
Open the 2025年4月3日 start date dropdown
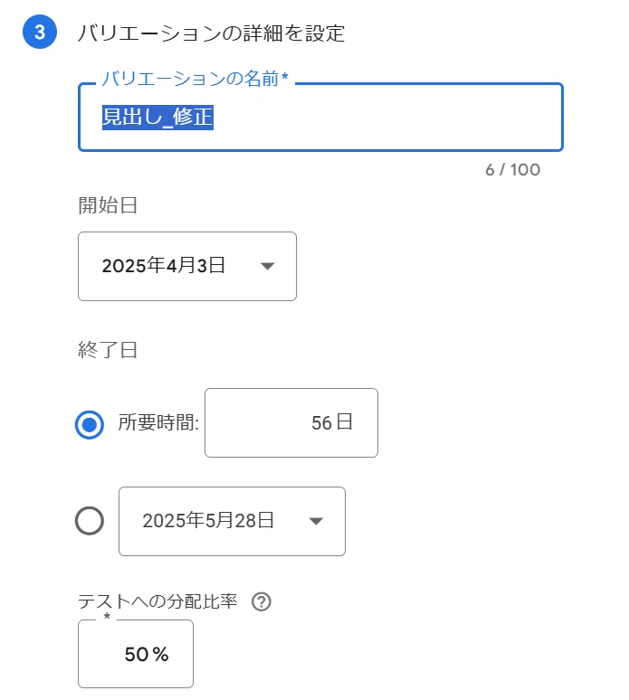[x=187, y=266]
